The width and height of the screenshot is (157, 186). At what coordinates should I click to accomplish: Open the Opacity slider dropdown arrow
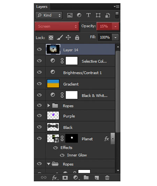coord(115,26)
